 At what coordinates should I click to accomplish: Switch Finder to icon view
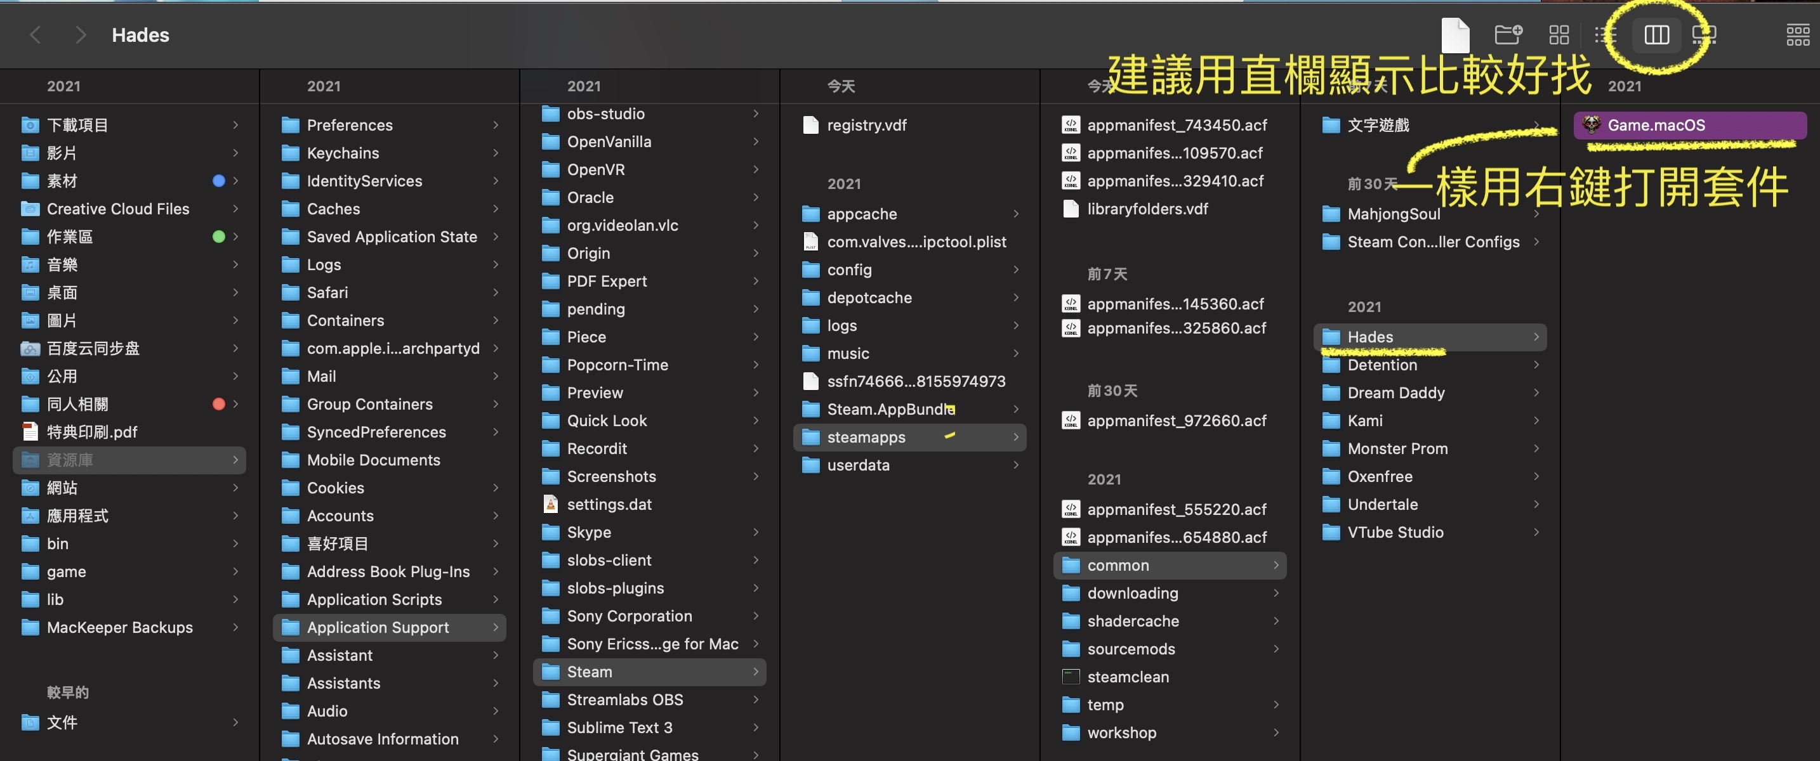click(1559, 35)
